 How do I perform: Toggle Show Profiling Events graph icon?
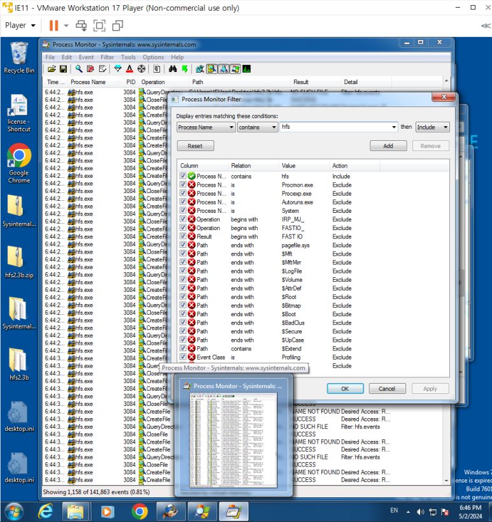[247, 69]
